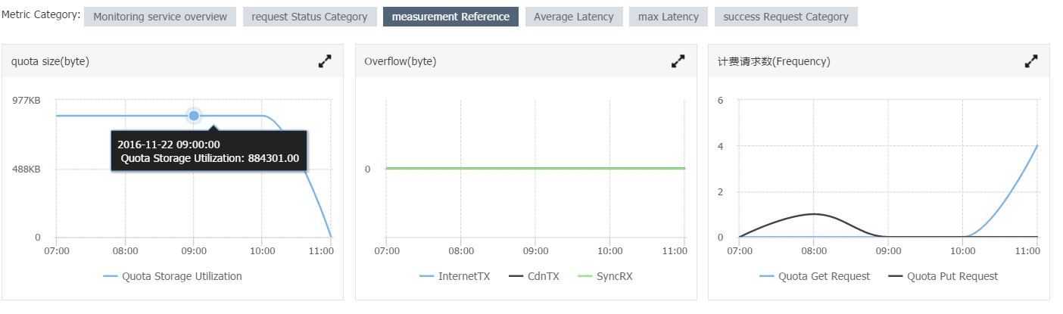Screen dimensions: 1063x314
Task: Toggle the Quota Storage Utilization legend series
Action: tap(173, 276)
